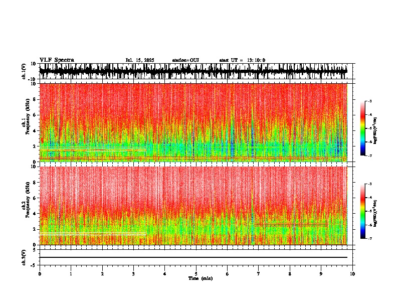Click time axis tick label "1"
Viewport: 397px width, 307px height.
coord(71,274)
